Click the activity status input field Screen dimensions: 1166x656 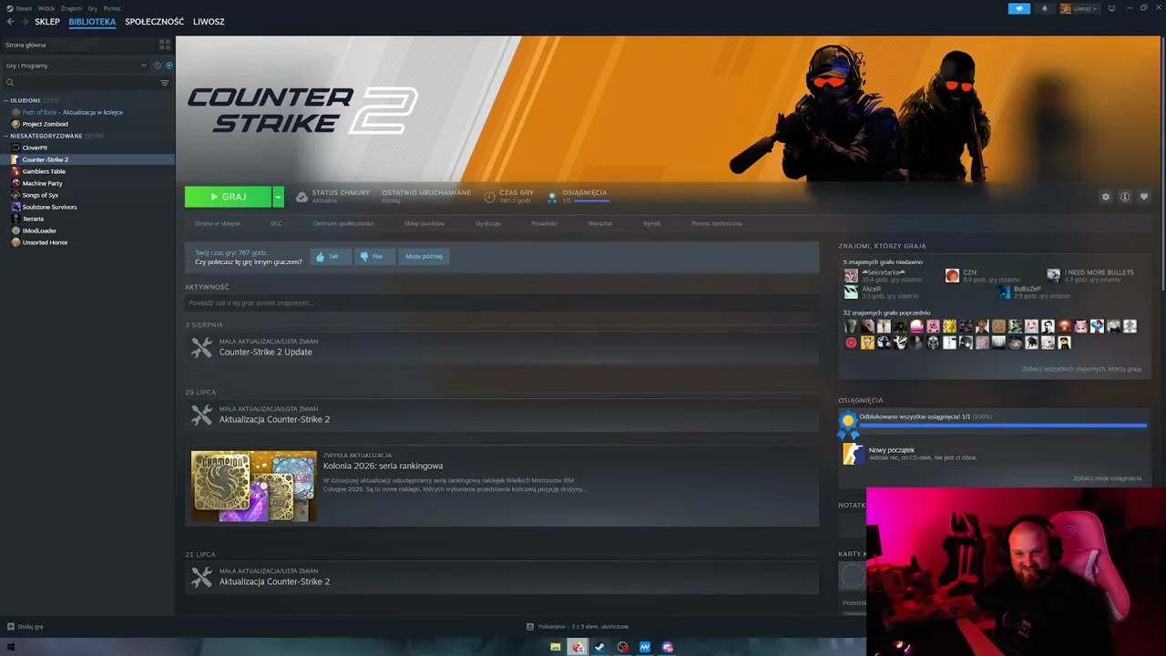coord(502,302)
